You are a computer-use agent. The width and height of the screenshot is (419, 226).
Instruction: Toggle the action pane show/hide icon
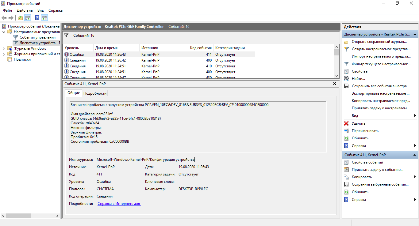point(44,18)
